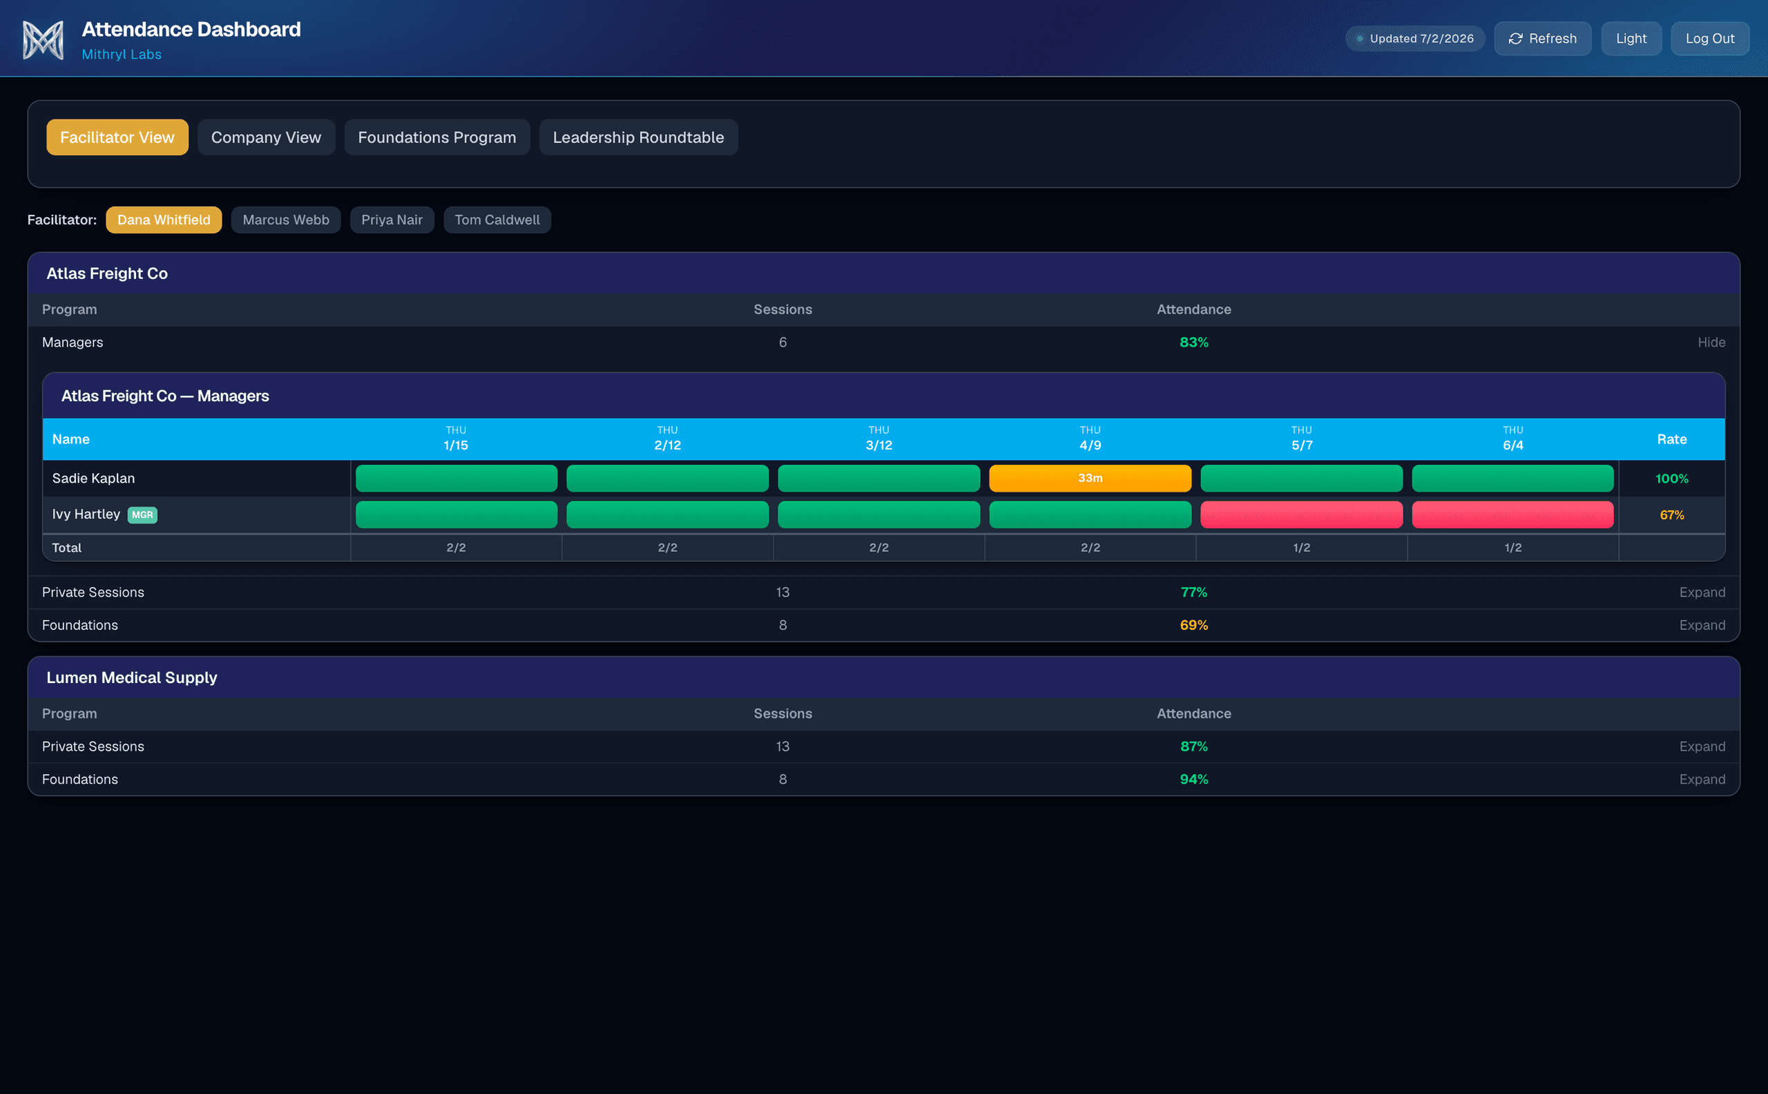Open the Leadership Roundtable tab

[x=638, y=137]
